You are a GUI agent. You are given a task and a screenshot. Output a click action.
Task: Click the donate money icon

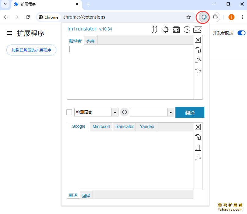point(198,30)
